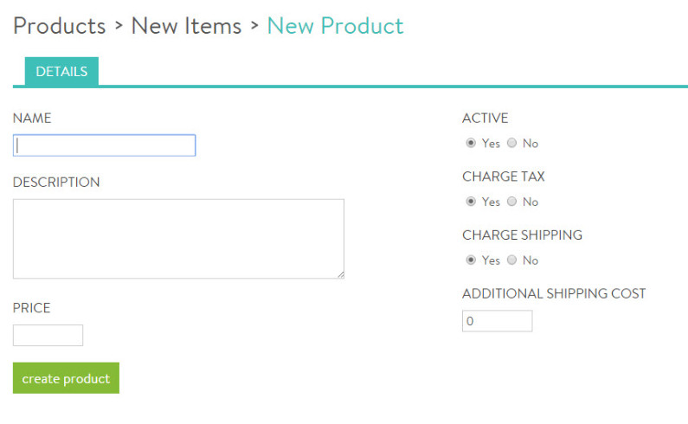This screenshot has height=424, width=688.
Task: Click the NAME field label
Action: (32, 118)
